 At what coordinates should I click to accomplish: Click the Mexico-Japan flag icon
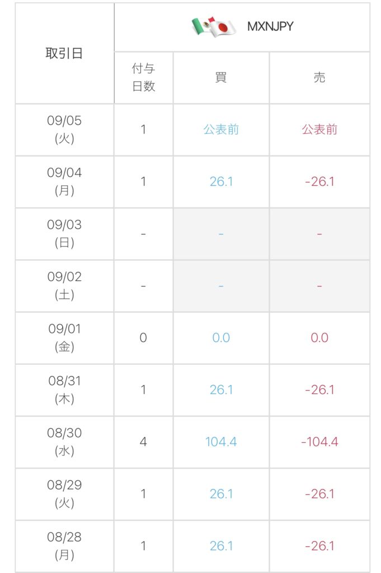pos(214,27)
